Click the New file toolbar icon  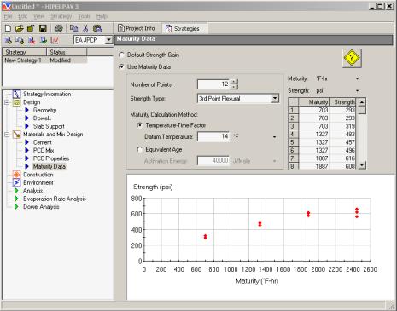tap(8, 28)
